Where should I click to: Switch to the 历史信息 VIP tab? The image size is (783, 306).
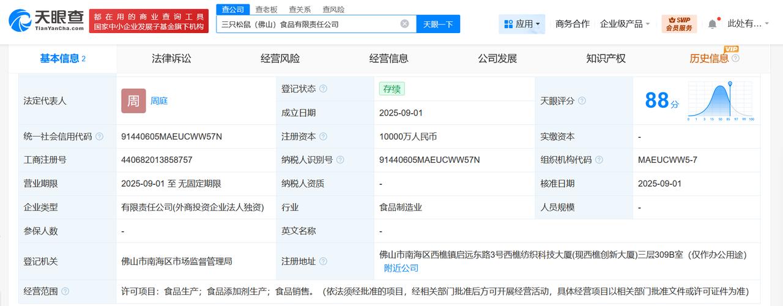coord(708,59)
